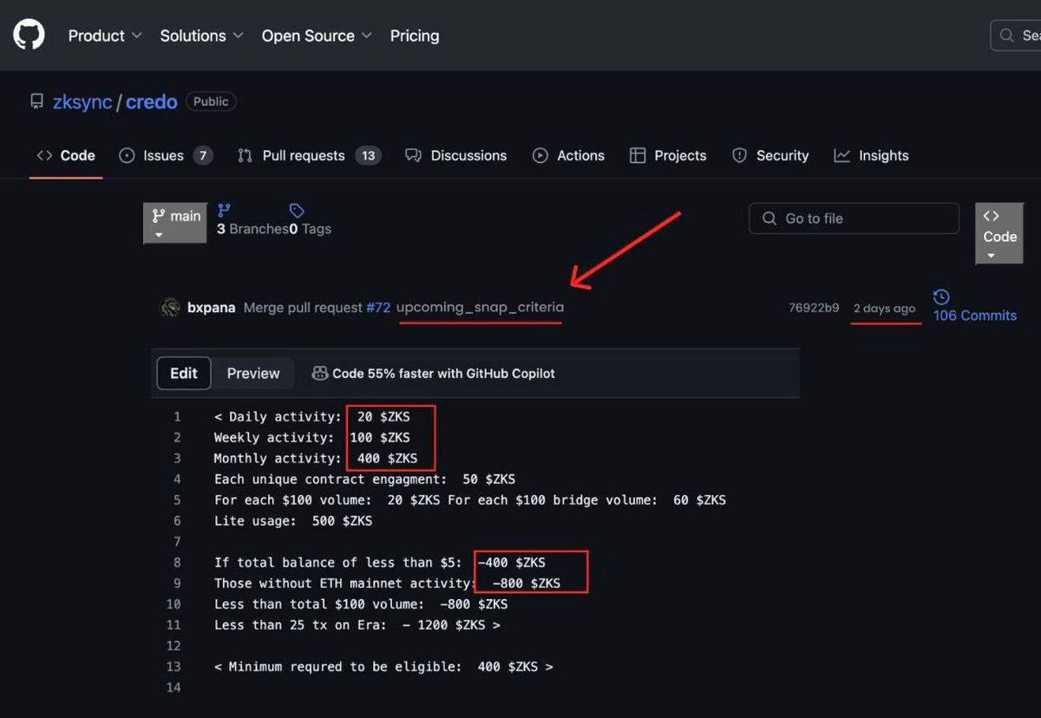Open the Discussions tab

[x=456, y=155]
